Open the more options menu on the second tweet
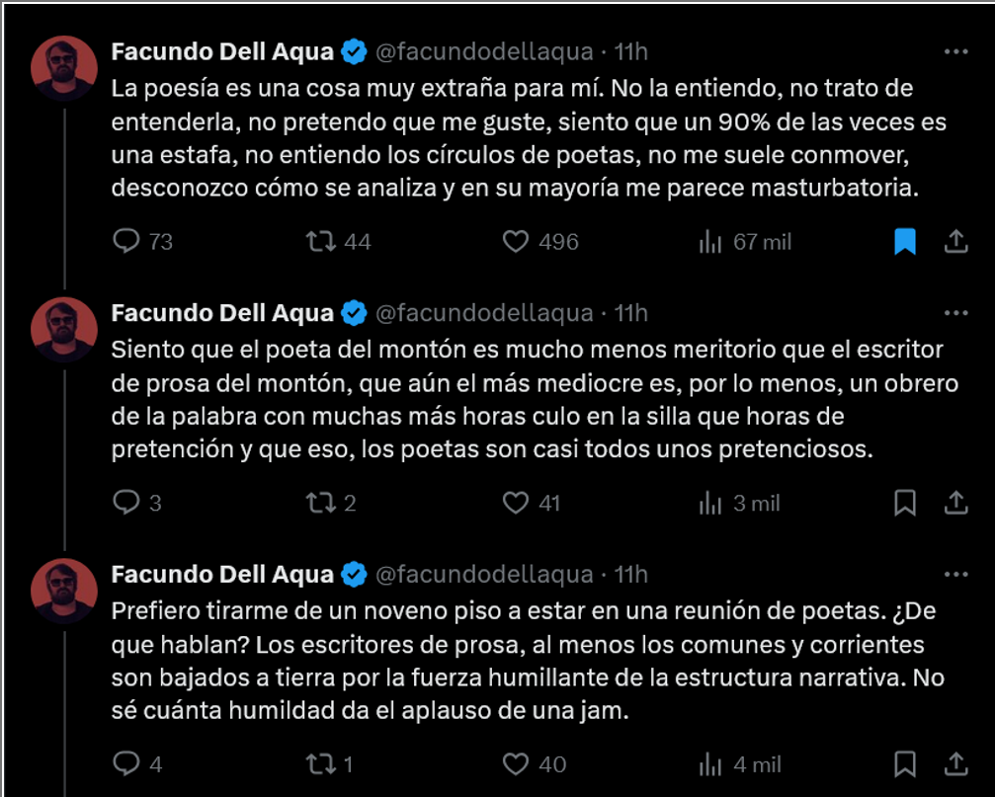 pos(955,313)
